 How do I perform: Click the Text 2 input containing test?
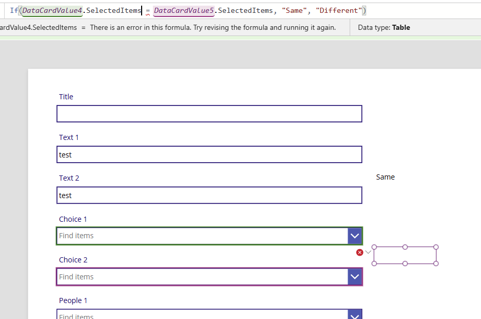(x=209, y=195)
